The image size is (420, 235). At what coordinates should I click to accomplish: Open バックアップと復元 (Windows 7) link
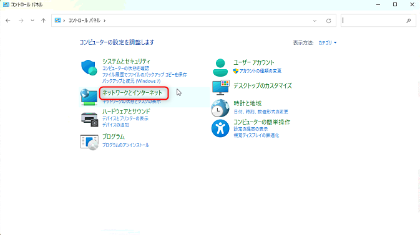click(131, 81)
